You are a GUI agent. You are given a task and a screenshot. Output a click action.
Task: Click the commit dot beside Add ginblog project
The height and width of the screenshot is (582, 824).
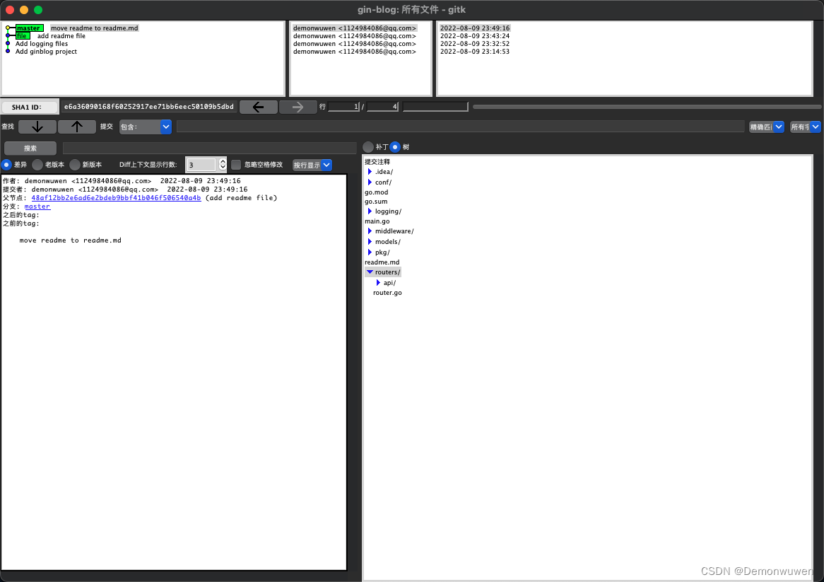coord(7,51)
